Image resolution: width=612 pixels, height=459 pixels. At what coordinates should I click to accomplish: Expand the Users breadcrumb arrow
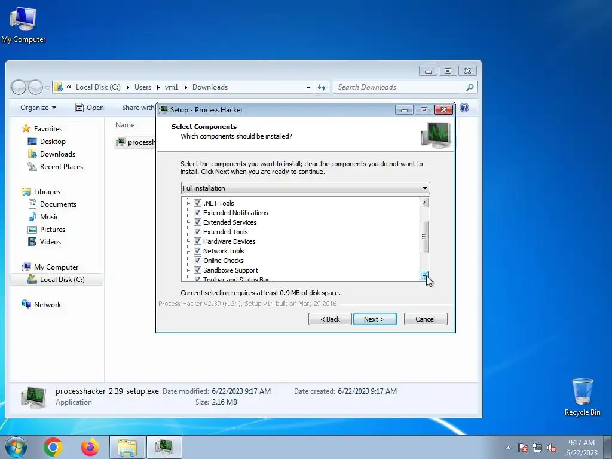158,87
